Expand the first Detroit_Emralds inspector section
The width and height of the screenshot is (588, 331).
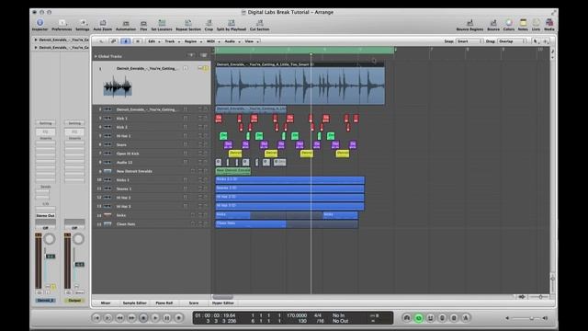click(36, 40)
